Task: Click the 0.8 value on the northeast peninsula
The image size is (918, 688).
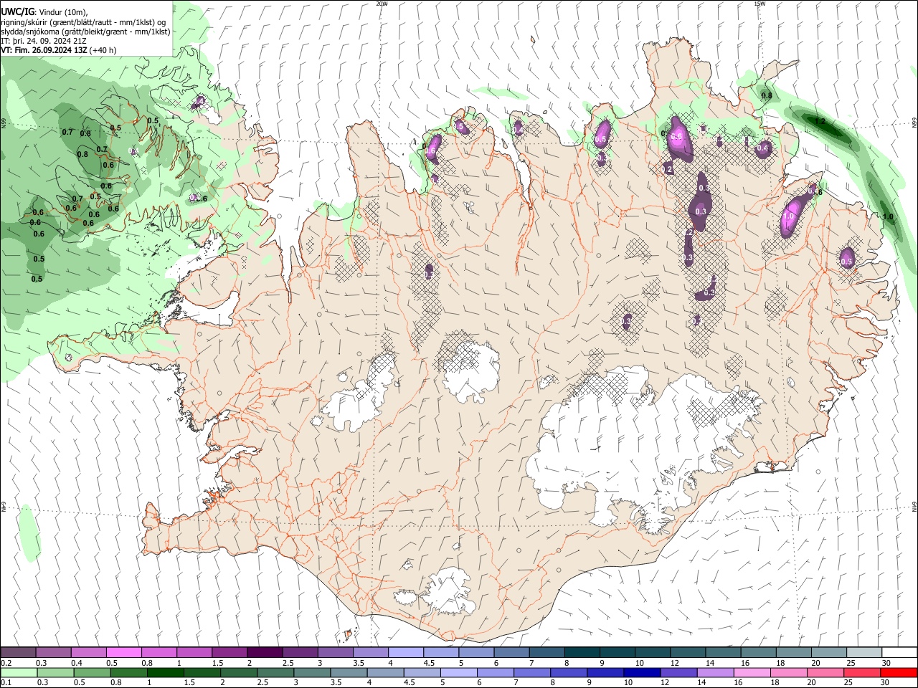Action: 767,95
